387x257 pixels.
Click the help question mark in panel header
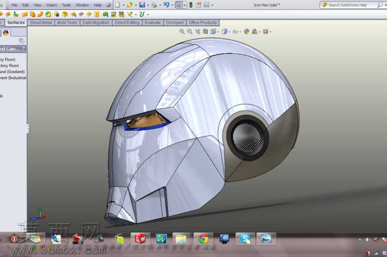(23, 48)
